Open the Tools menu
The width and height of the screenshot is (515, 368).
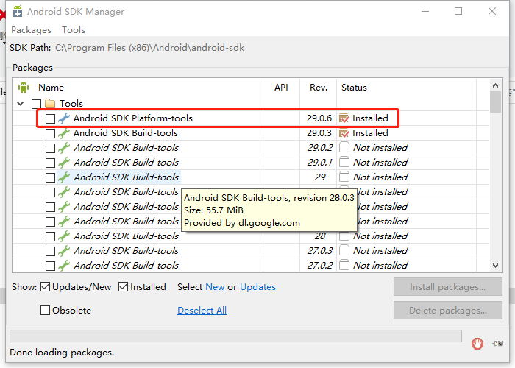74,30
